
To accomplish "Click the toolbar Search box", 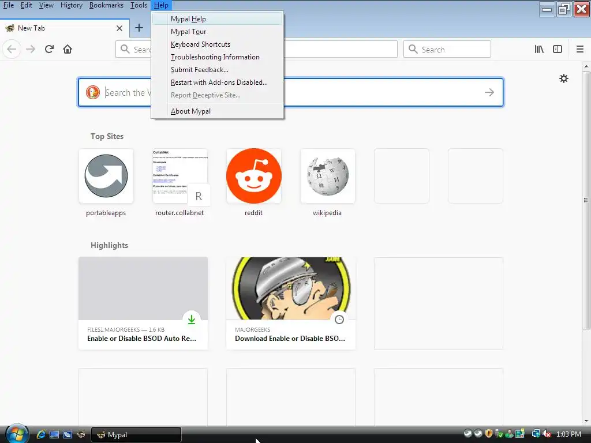I will pyautogui.click(x=447, y=50).
